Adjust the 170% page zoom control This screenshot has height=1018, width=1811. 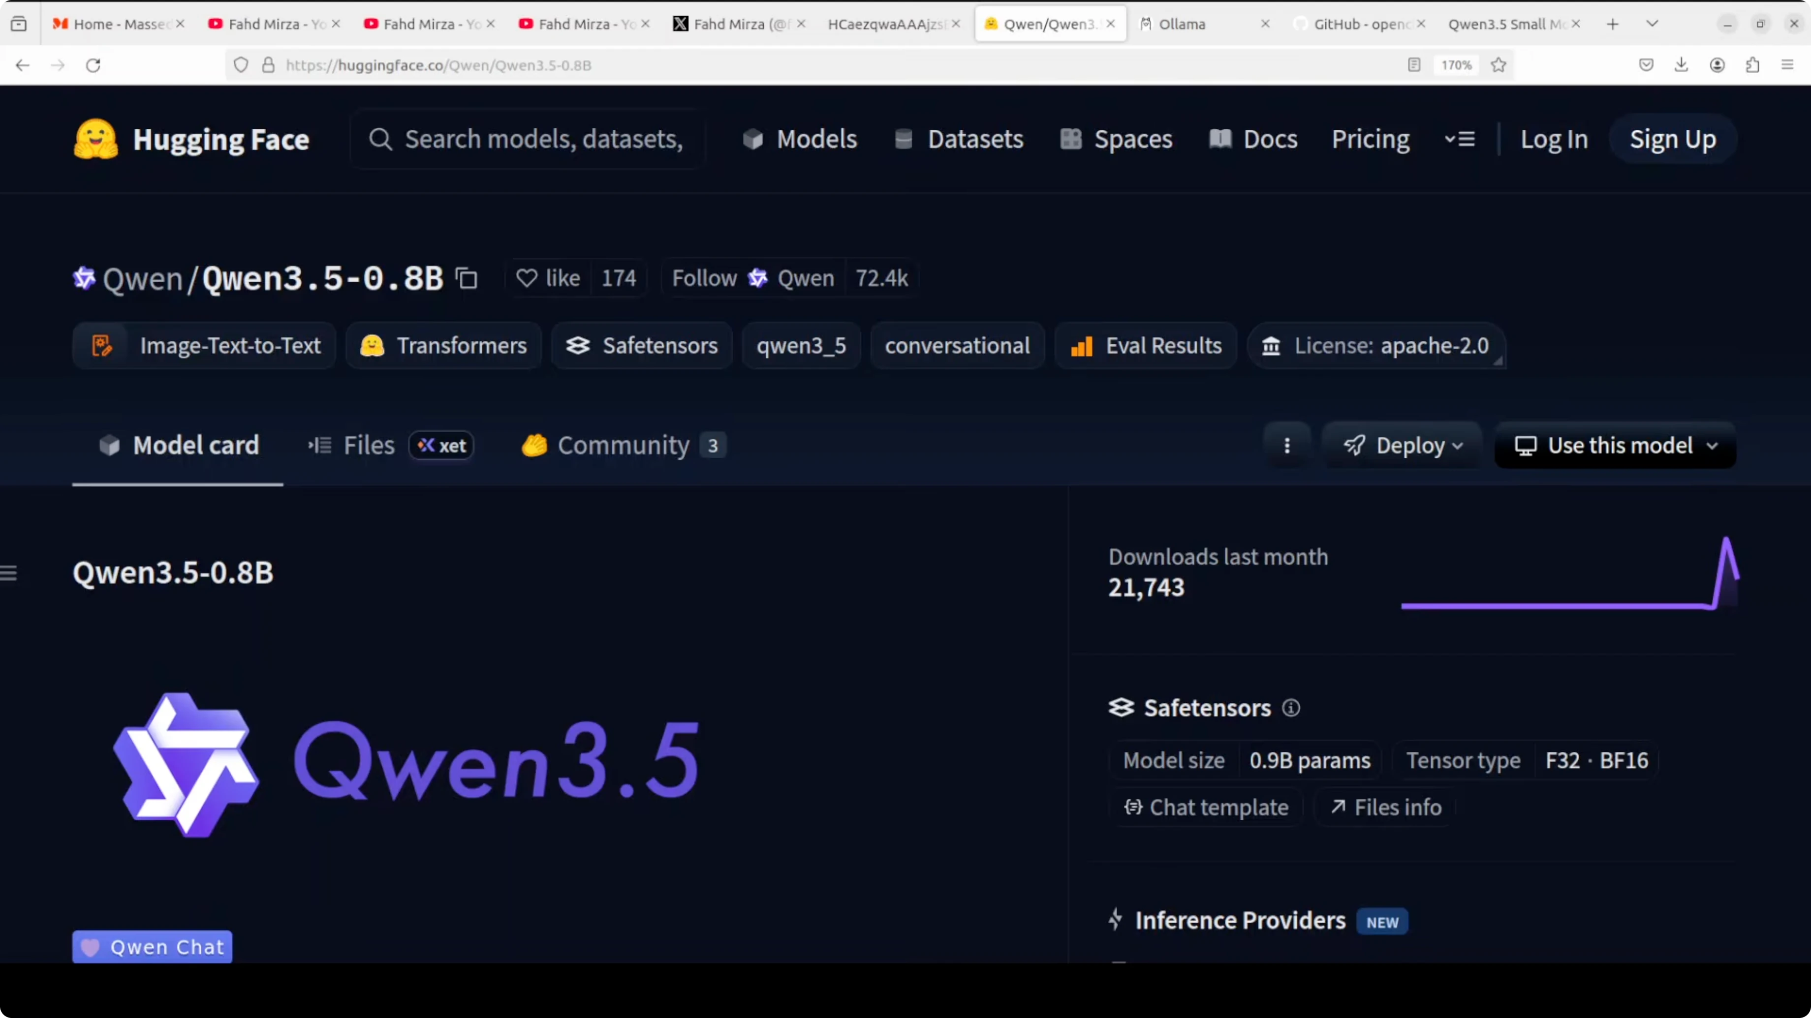pos(1456,64)
